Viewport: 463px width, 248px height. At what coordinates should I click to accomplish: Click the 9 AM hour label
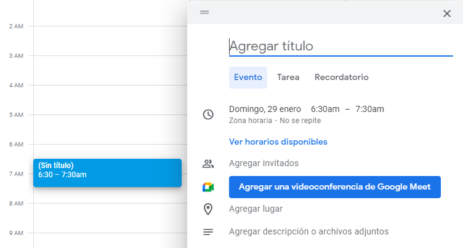[16, 233]
